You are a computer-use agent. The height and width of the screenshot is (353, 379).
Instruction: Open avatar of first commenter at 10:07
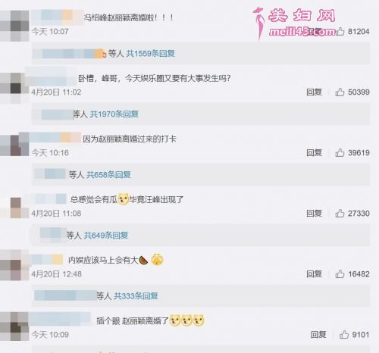(14, 26)
